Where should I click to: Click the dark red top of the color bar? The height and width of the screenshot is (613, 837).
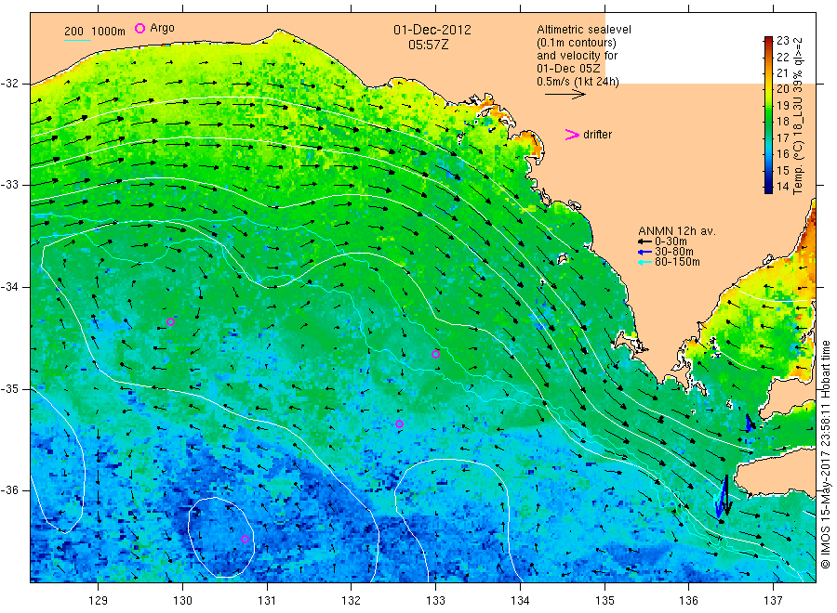coord(768,41)
